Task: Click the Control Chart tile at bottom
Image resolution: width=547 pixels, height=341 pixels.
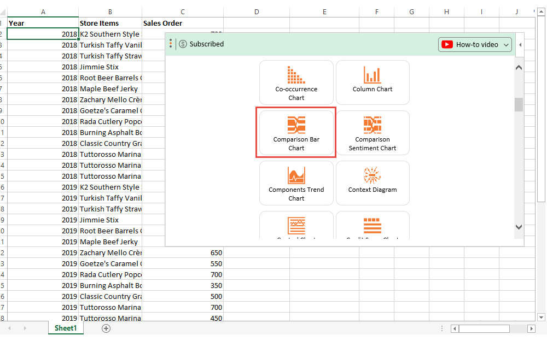Action: click(296, 225)
